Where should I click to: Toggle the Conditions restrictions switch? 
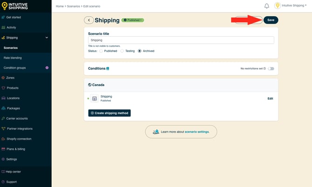coord(271,68)
